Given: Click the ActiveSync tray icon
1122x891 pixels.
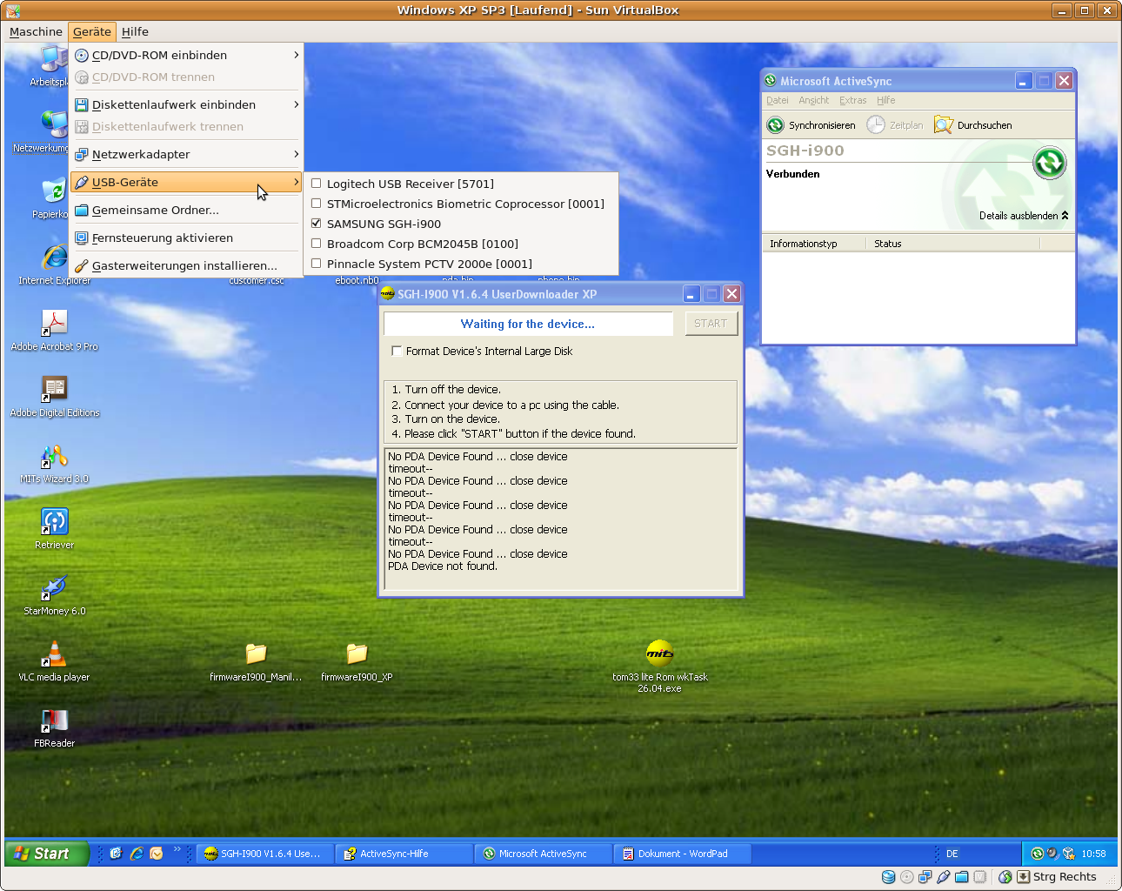Looking at the screenshot, I should [x=1037, y=854].
